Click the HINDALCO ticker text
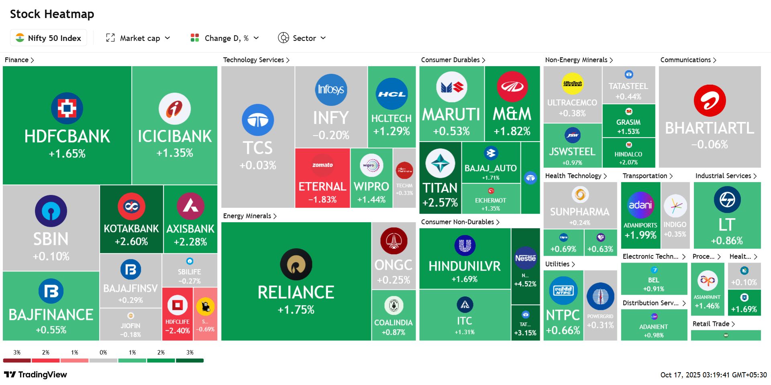Viewport: 771px width, 385px height. [x=628, y=154]
